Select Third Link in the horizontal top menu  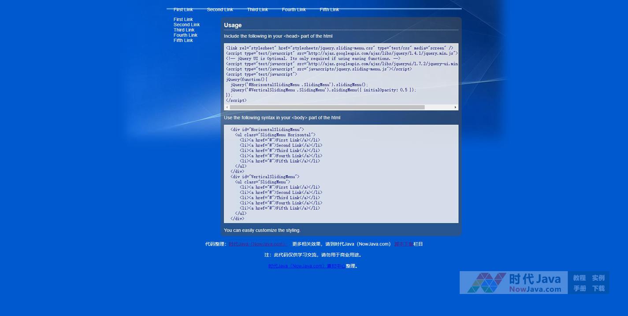[257, 10]
